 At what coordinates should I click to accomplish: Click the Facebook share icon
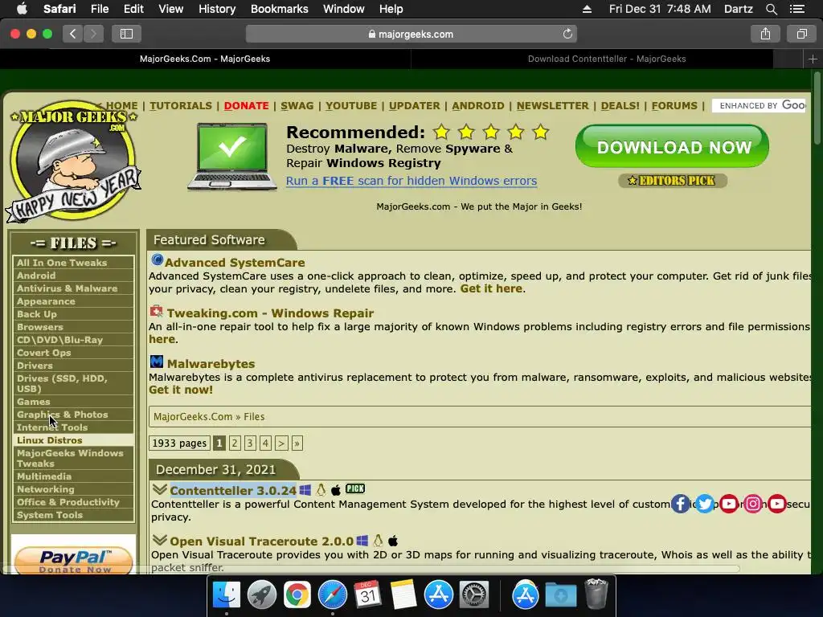(x=680, y=504)
